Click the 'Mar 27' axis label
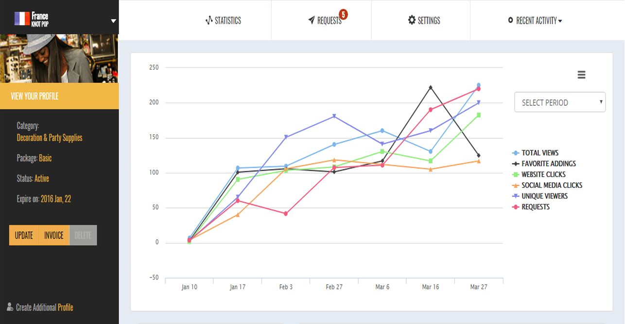The height and width of the screenshot is (324, 625). (479, 287)
